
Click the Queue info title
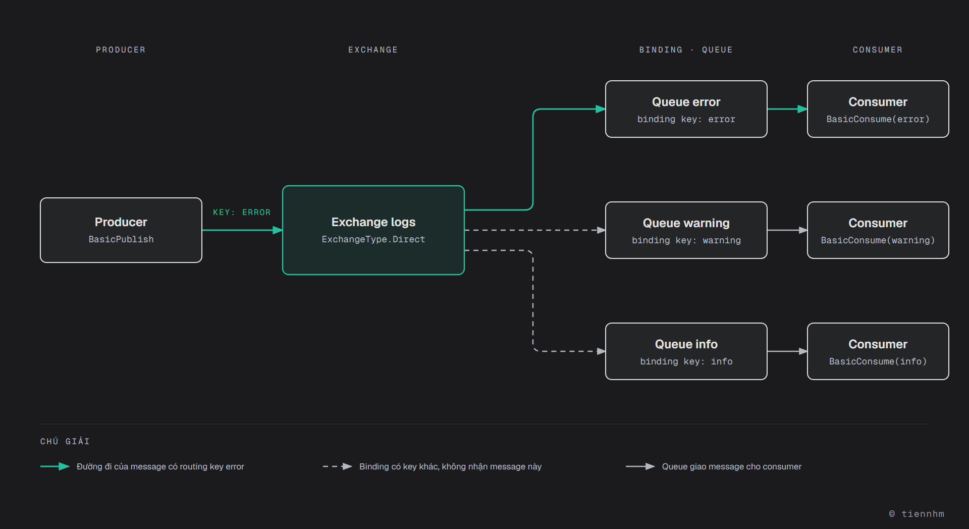click(x=686, y=344)
